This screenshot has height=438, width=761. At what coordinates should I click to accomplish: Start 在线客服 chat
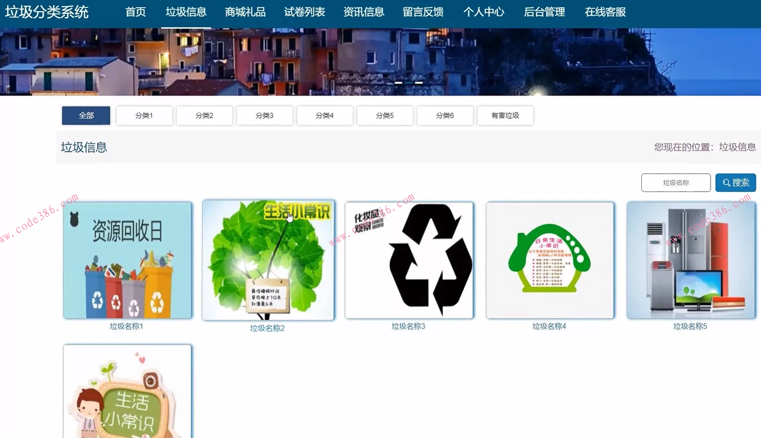point(605,12)
